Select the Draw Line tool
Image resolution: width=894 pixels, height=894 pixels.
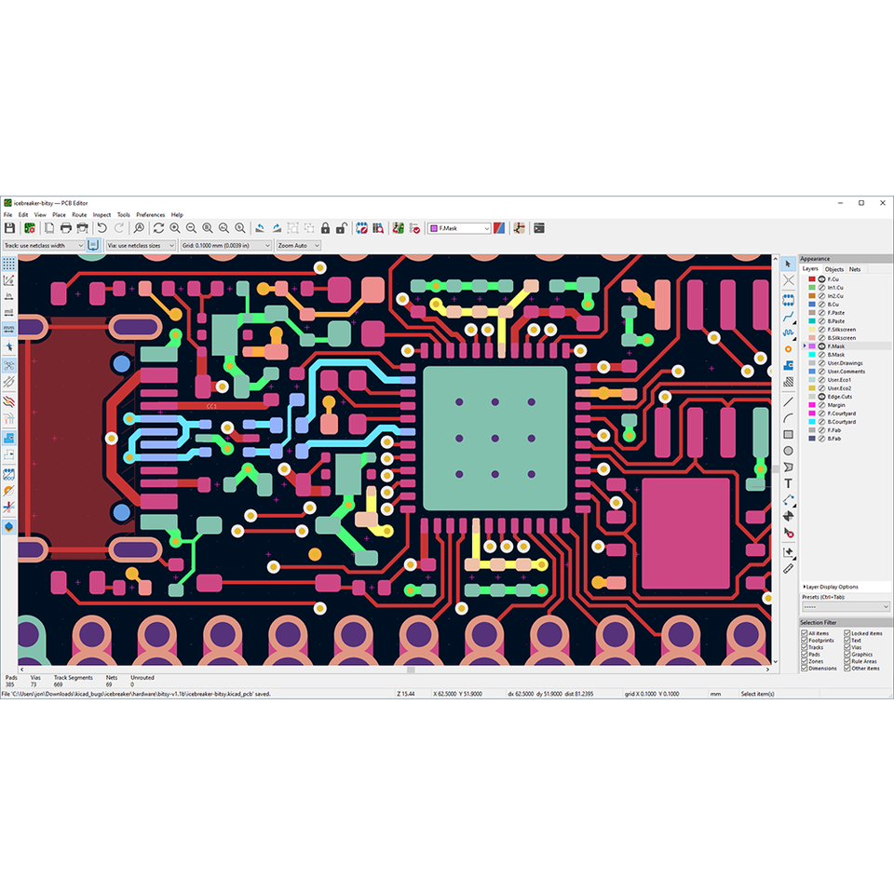point(788,402)
